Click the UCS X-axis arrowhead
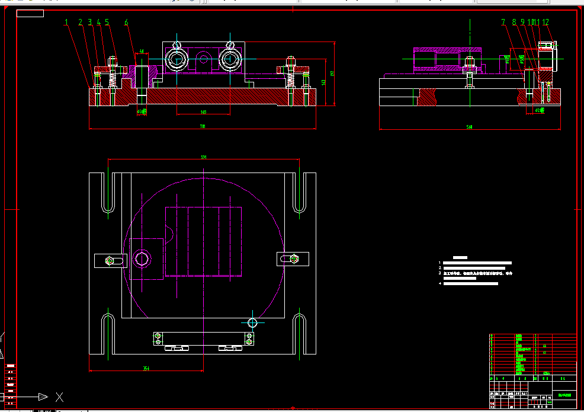The width and height of the screenshot is (584, 412). (43, 397)
